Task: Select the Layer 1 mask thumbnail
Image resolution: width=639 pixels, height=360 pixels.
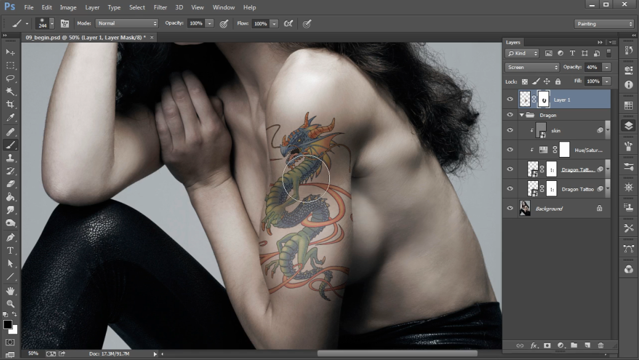Action: 544,99
